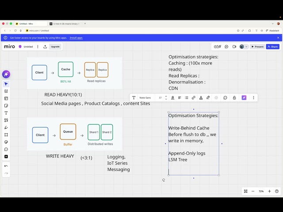Follow the Install apps link
The image size is (283, 212).
tap(76, 38)
